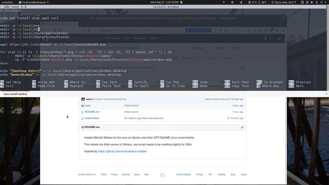
Task: Open clock and calendar in top bar
Action: click(x=164, y=2)
